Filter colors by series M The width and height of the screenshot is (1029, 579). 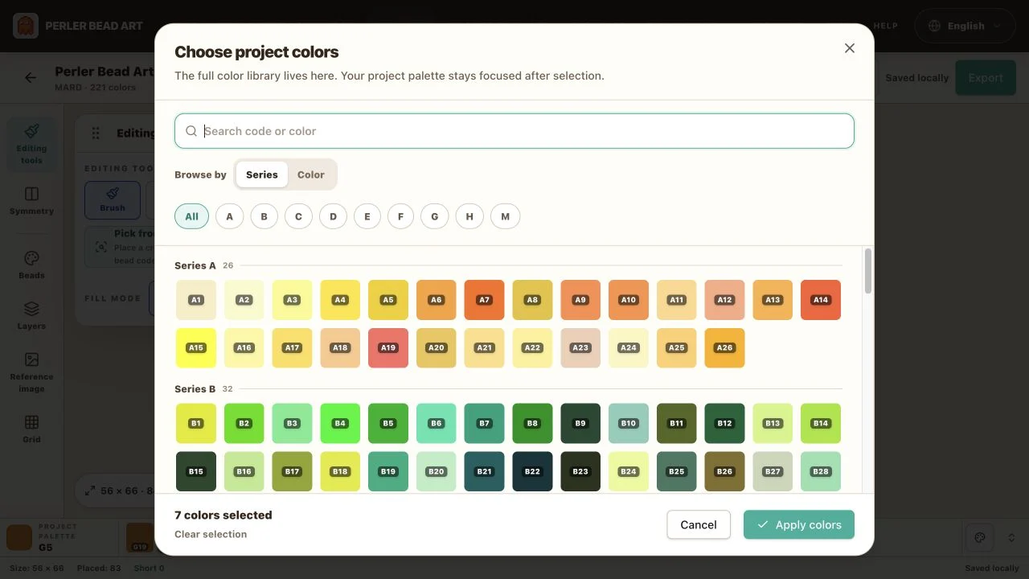click(x=506, y=216)
